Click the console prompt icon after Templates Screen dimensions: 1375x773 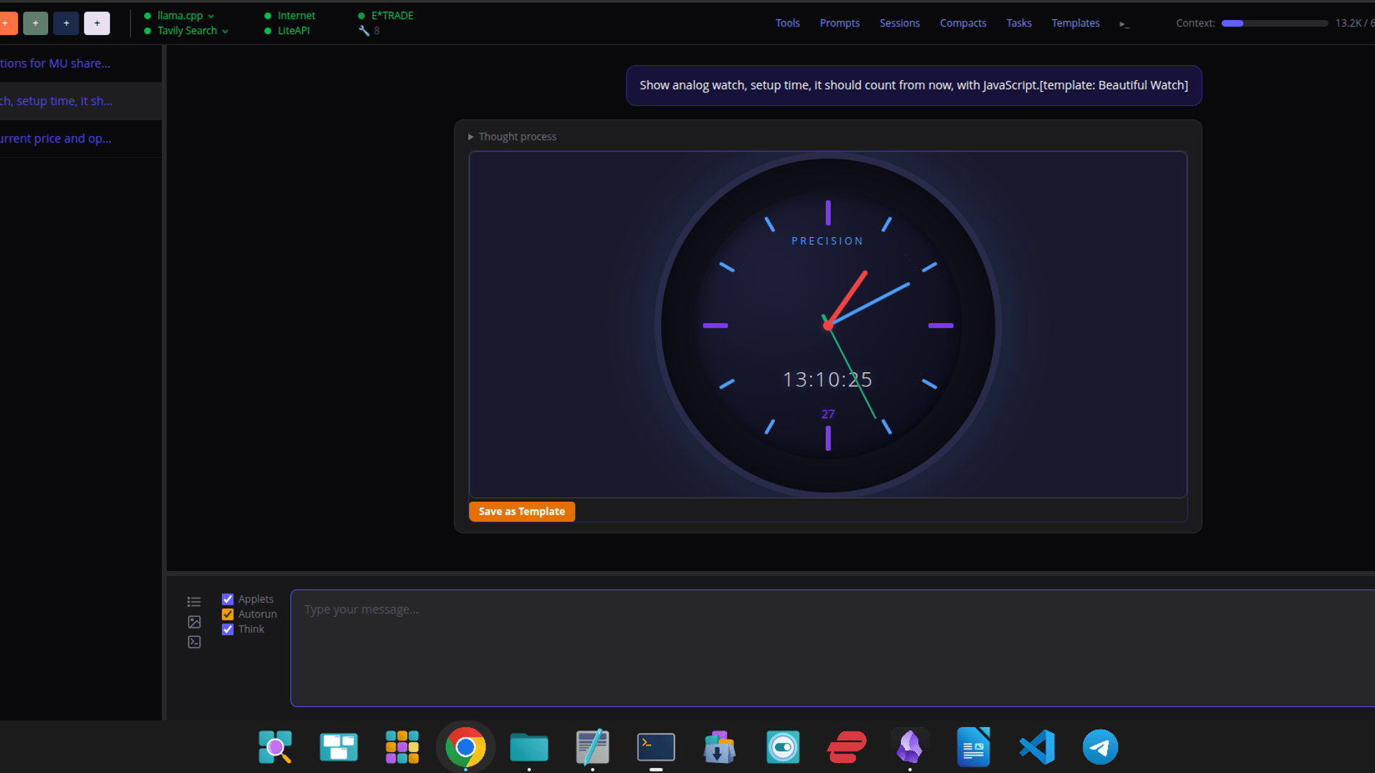1124,24
